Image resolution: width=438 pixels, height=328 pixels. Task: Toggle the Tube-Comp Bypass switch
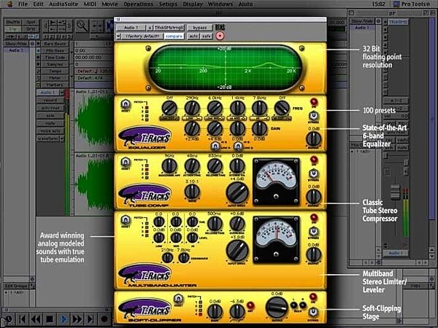pyautogui.click(x=314, y=173)
